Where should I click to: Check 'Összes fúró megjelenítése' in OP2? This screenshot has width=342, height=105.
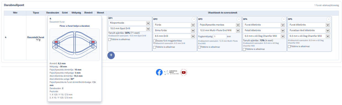(x=154, y=41)
